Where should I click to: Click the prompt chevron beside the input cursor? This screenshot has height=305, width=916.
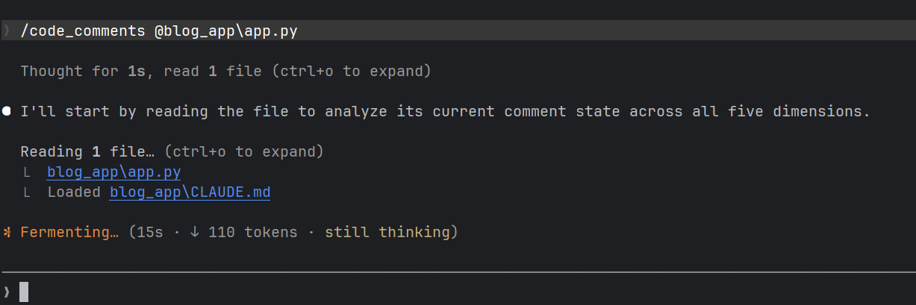click(7, 292)
